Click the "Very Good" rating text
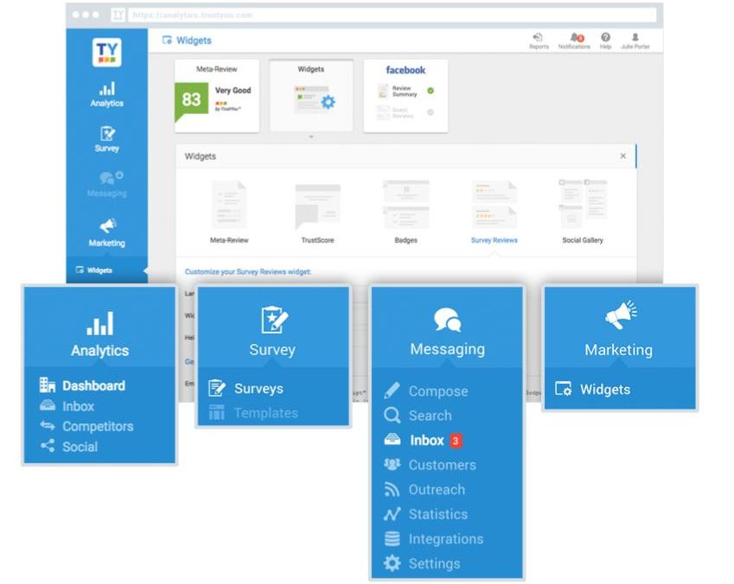 tap(233, 91)
